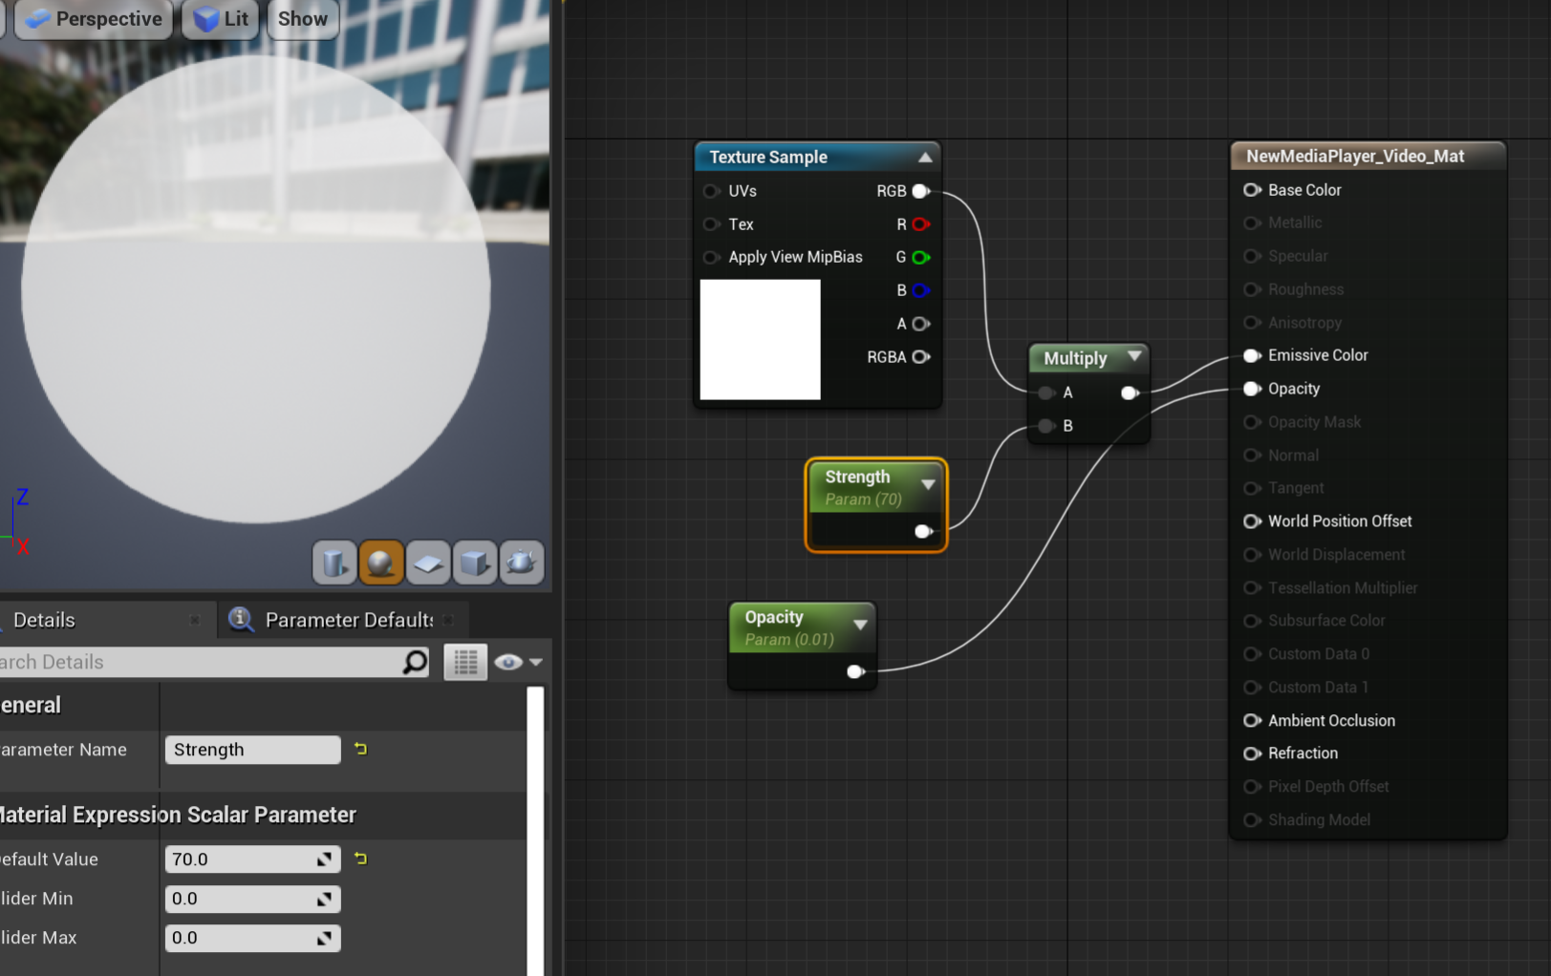Click the material Opacity input pin
The image size is (1551, 976).
point(1252,389)
